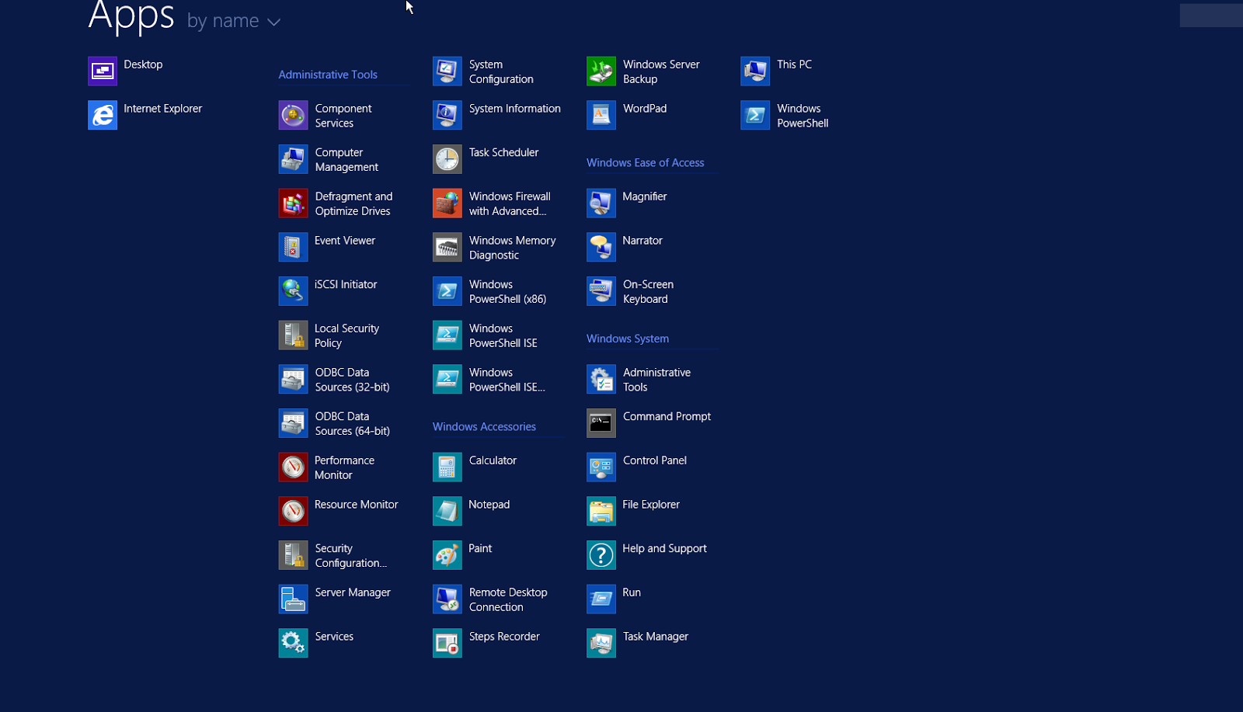Open ODBC Data Sources (64-bit) icon

tap(294, 424)
